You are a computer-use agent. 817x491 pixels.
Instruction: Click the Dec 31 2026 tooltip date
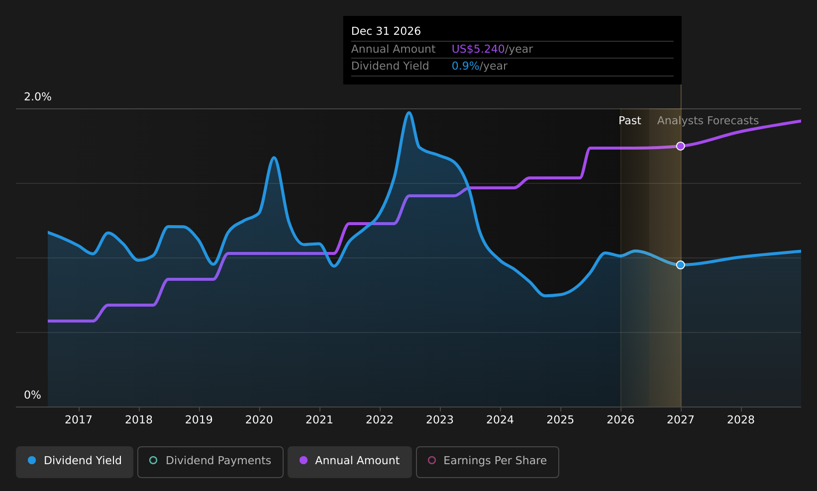386,31
